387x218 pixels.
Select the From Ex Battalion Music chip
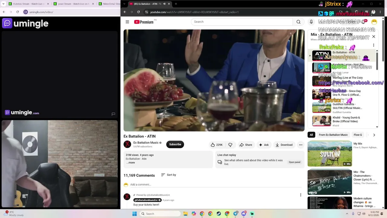tap(333, 135)
